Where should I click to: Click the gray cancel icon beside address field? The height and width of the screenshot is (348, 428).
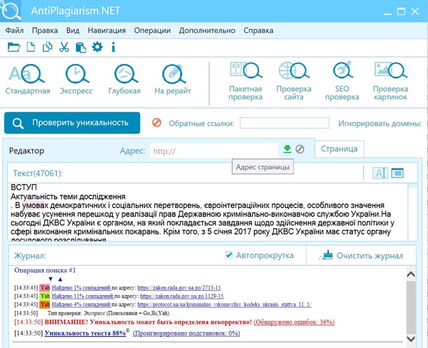[x=300, y=149]
